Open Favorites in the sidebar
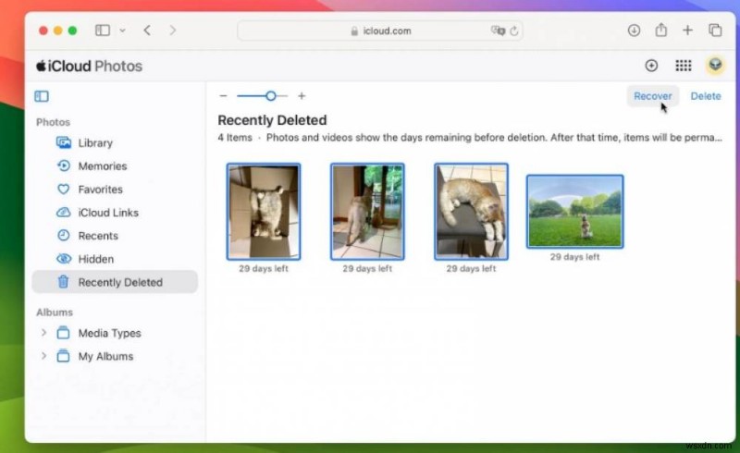 pyautogui.click(x=115, y=190)
